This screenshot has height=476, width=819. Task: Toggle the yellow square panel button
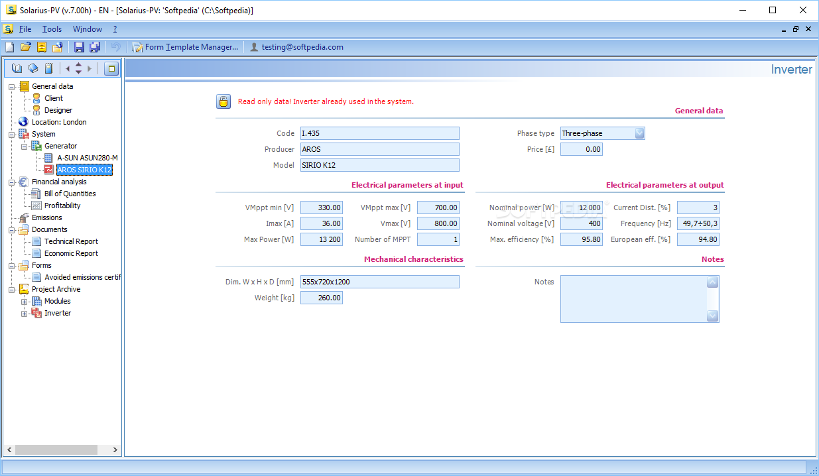click(x=111, y=68)
